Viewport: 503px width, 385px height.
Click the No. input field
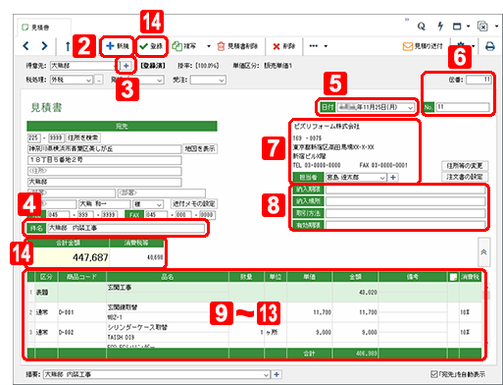click(463, 107)
